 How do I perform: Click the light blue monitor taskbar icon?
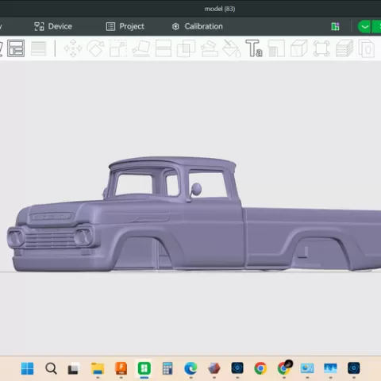pos(307,368)
